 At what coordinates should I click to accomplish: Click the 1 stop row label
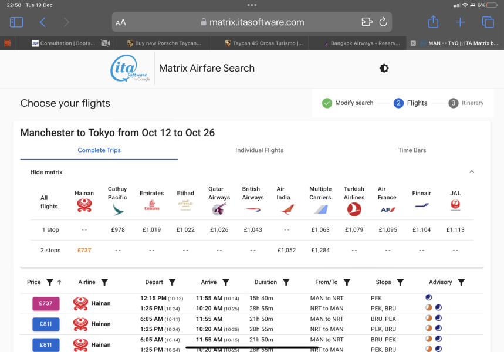[50, 230]
